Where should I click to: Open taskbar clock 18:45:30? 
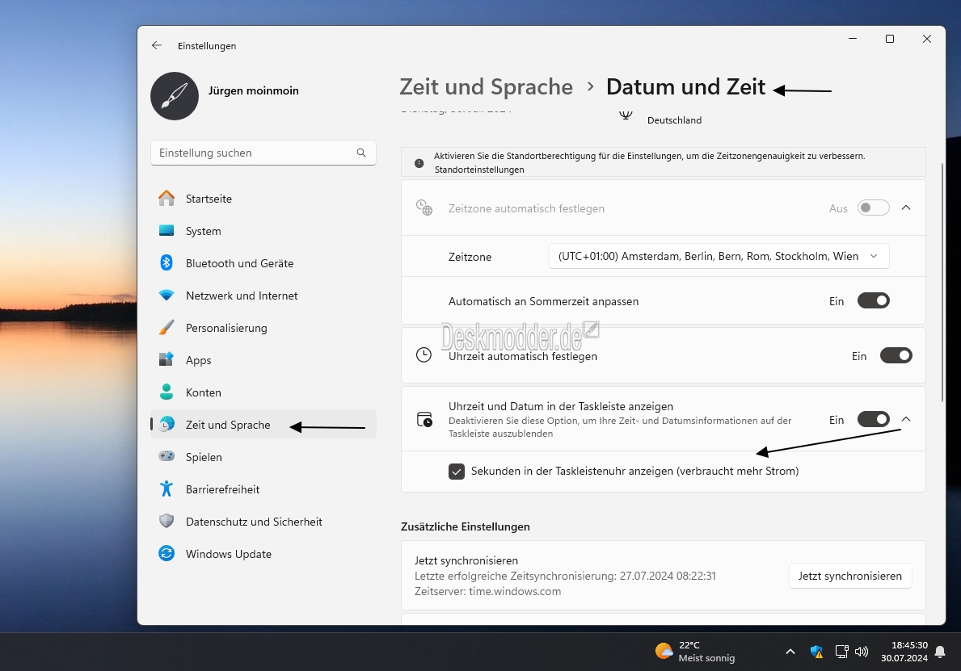[x=904, y=652]
